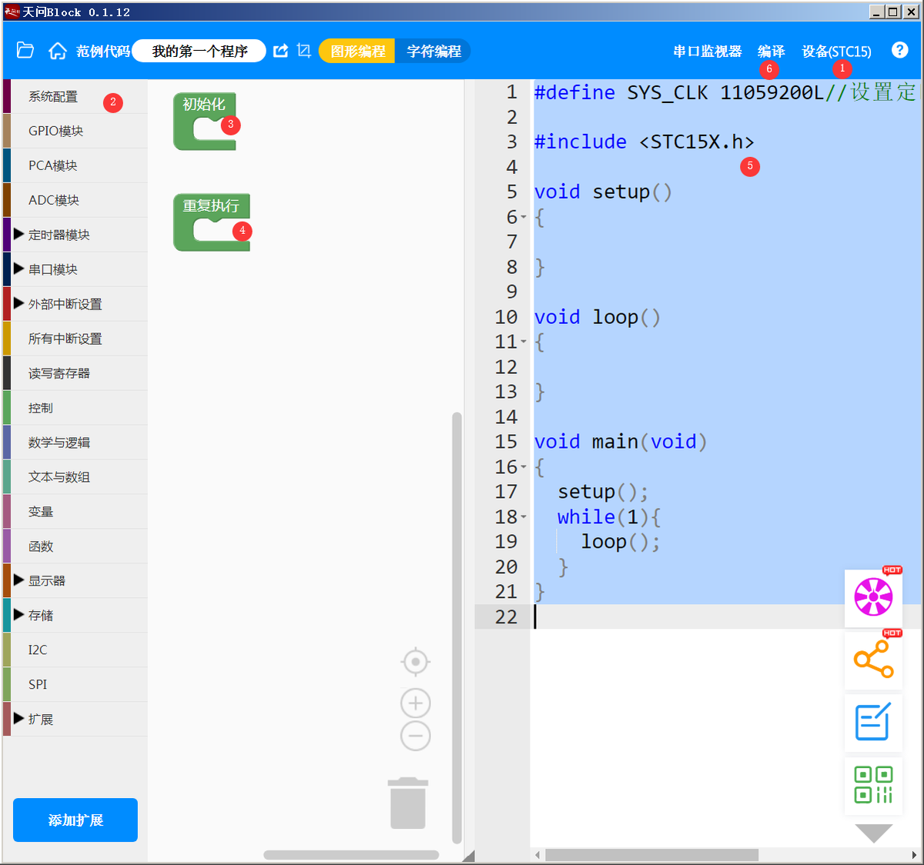Image resolution: width=924 pixels, height=865 pixels.
Task: Select the ADC模块 category
Action: (75, 200)
